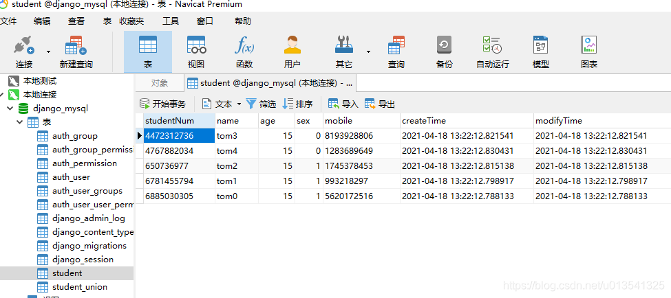Open the 窗口 menu

pos(205,21)
